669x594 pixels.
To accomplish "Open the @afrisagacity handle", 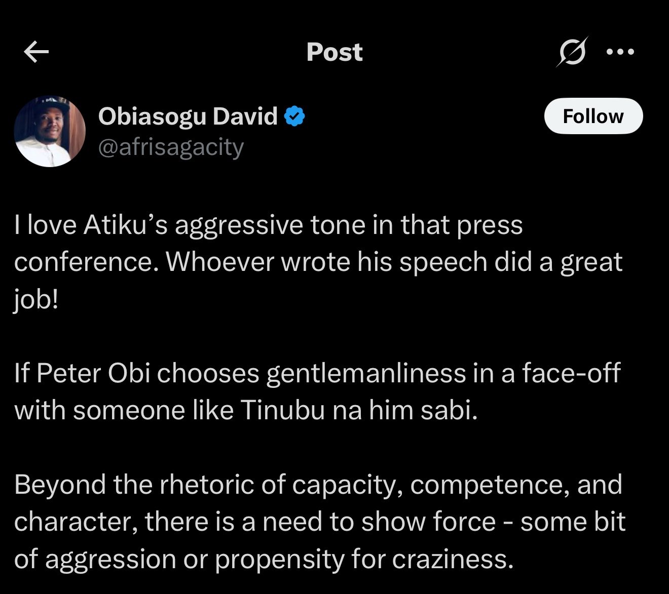I will [171, 147].
